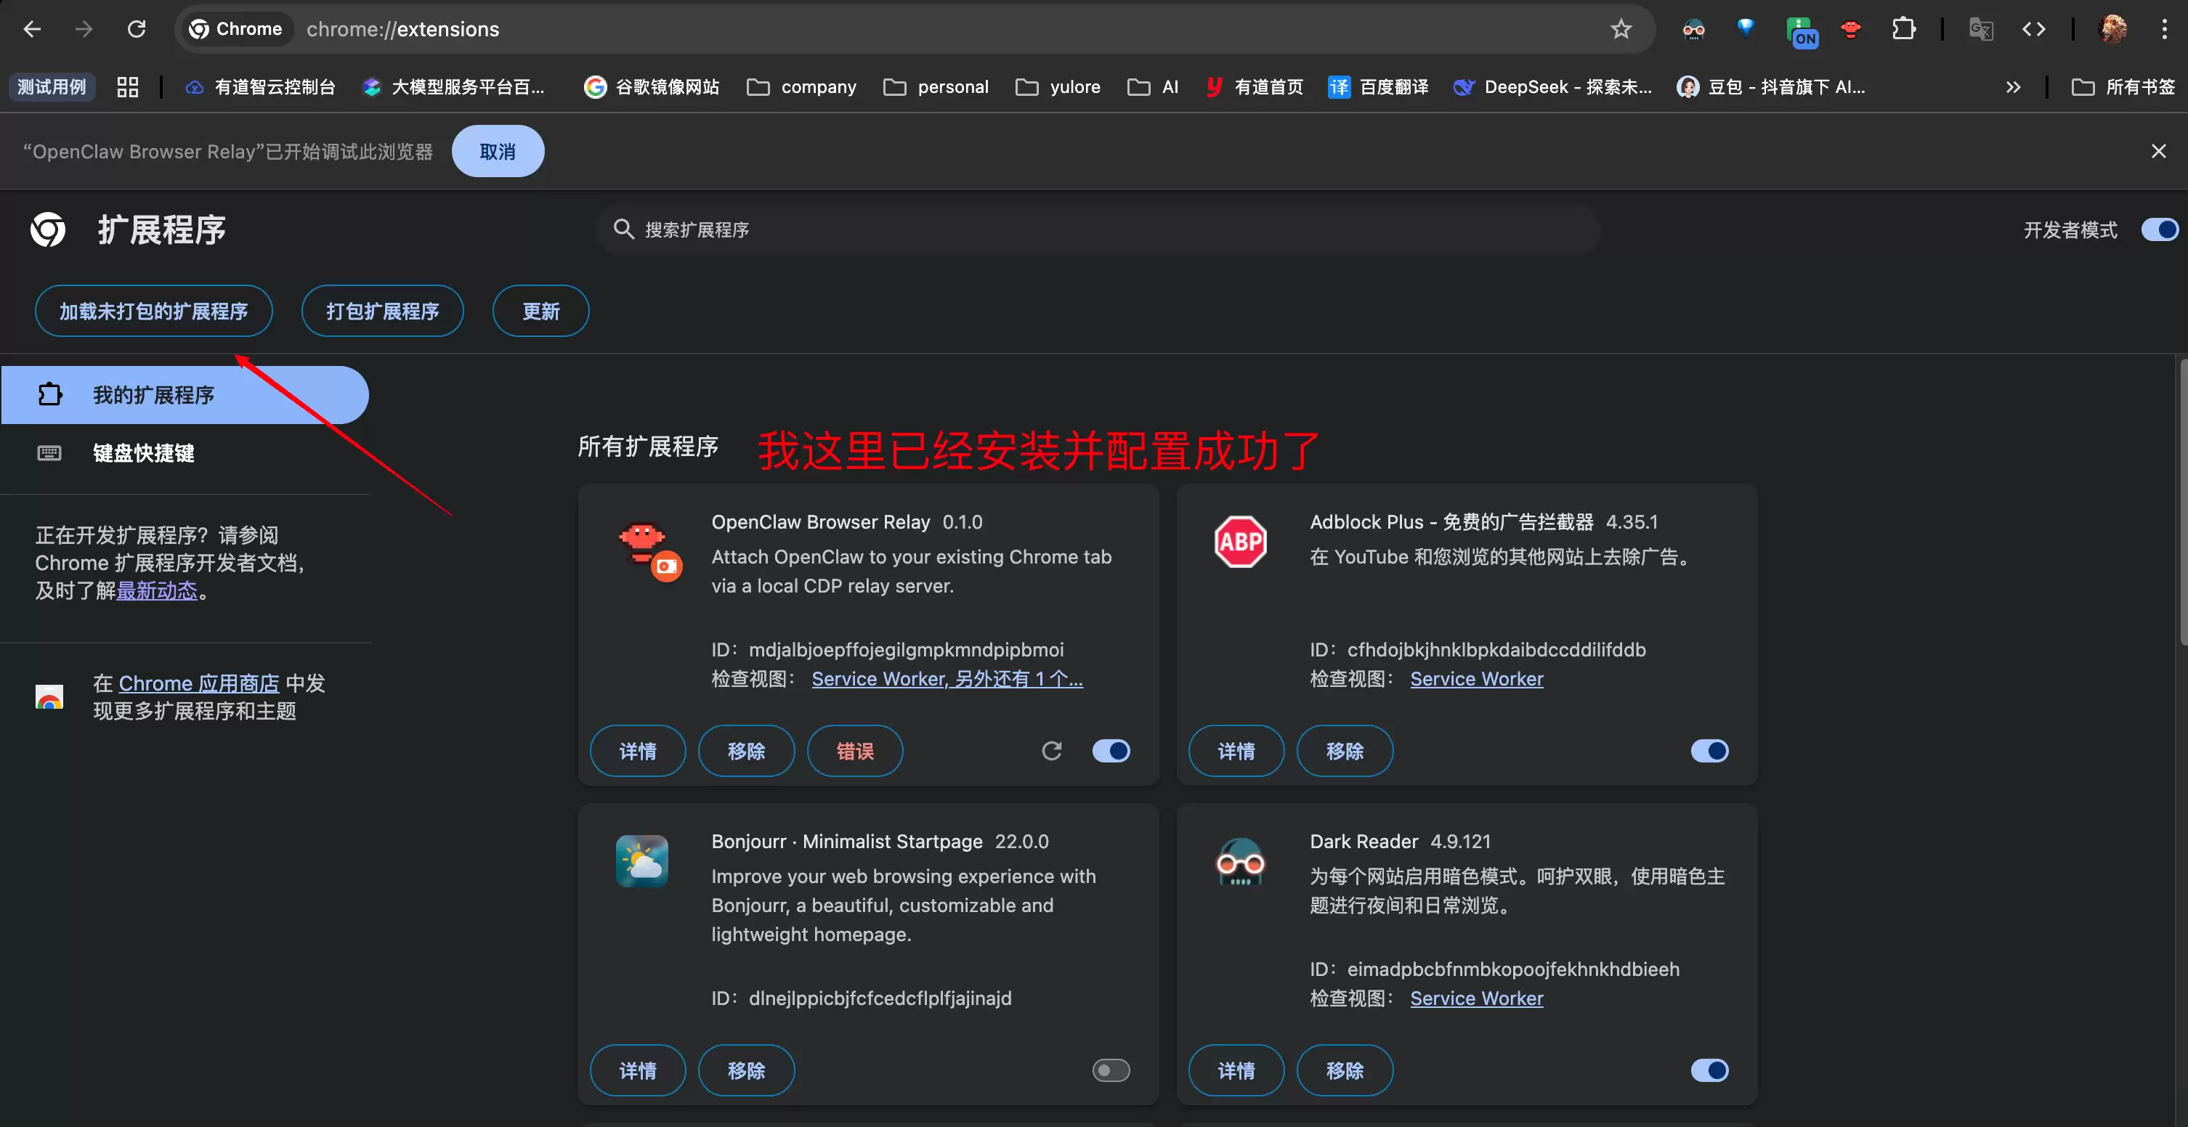The height and width of the screenshot is (1127, 2188).
Task: Toggle off 开发者模式 in extensions page
Action: [2160, 229]
